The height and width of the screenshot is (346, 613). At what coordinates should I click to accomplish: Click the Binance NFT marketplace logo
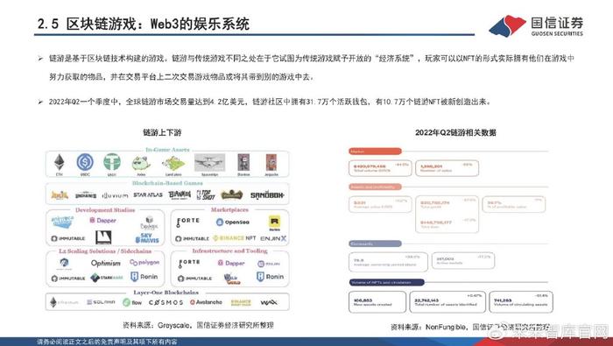click(x=234, y=237)
